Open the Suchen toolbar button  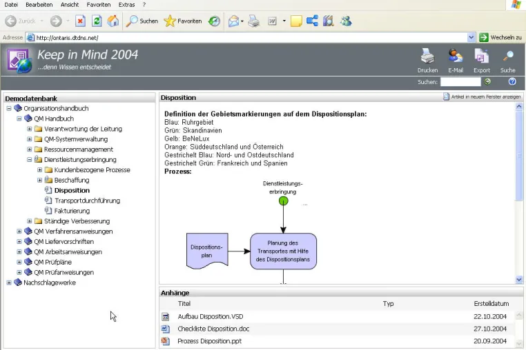pyautogui.click(x=142, y=21)
